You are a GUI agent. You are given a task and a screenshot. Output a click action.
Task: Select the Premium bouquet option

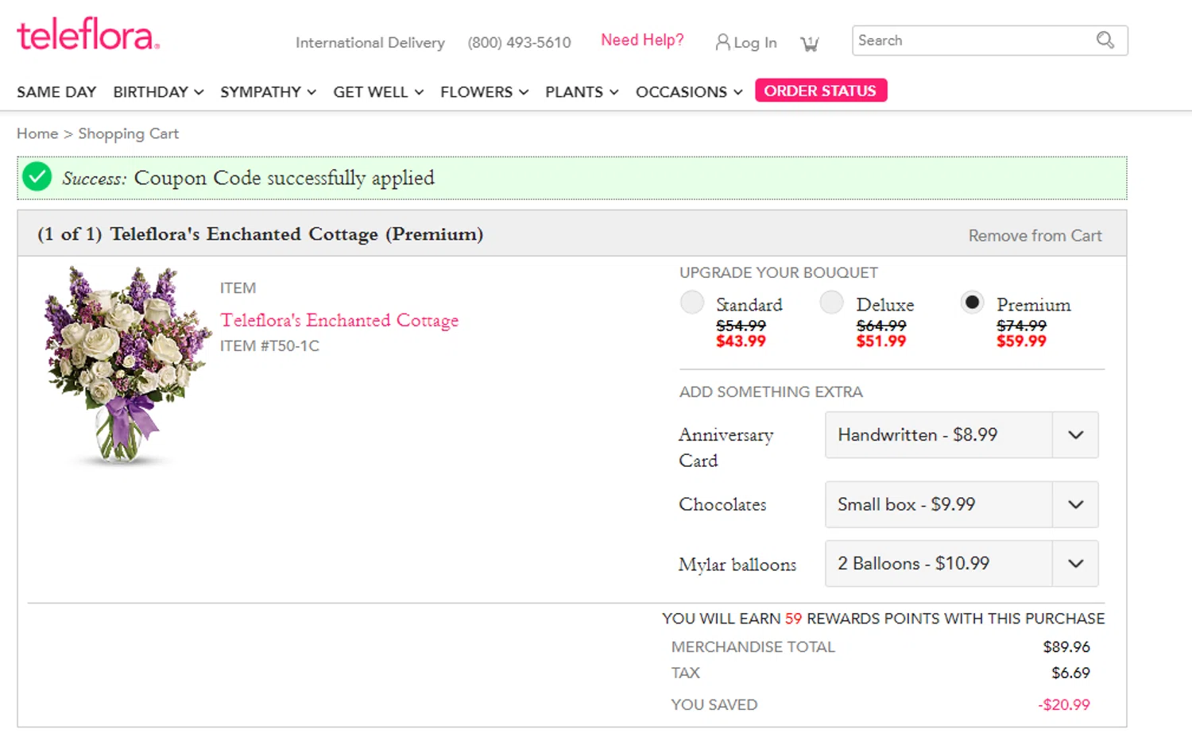[973, 303]
